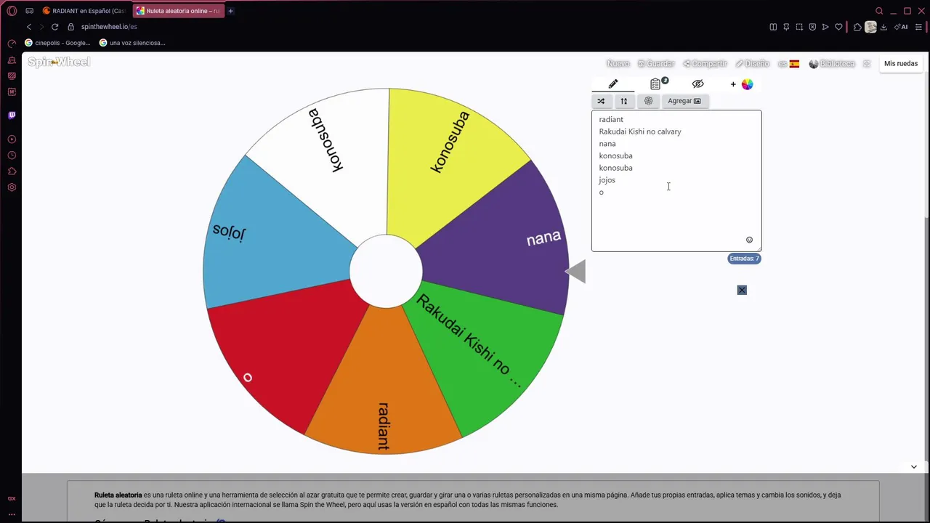Open history clock icon in sidebar
The image size is (930, 523).
[12, 155]
